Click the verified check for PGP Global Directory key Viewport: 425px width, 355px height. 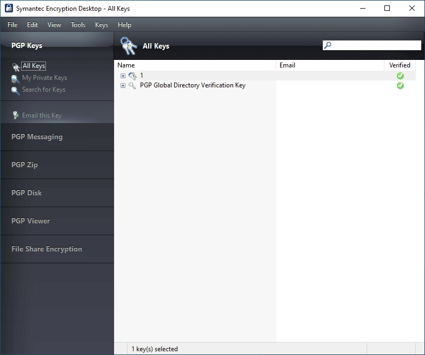(400, 85)
